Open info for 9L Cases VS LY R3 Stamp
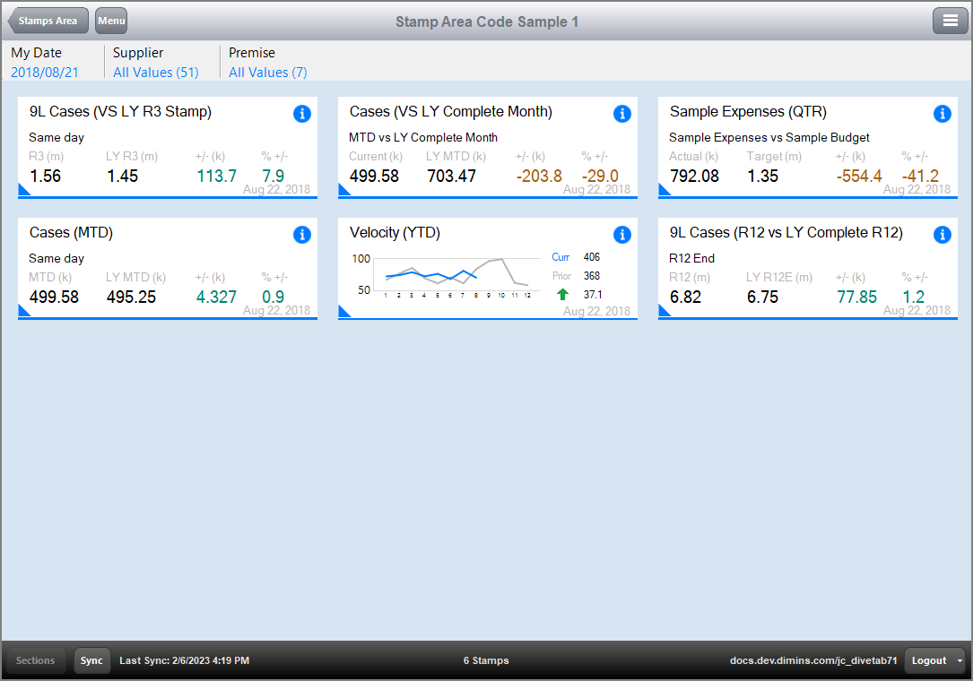973x681 pixels. point(301,114)
